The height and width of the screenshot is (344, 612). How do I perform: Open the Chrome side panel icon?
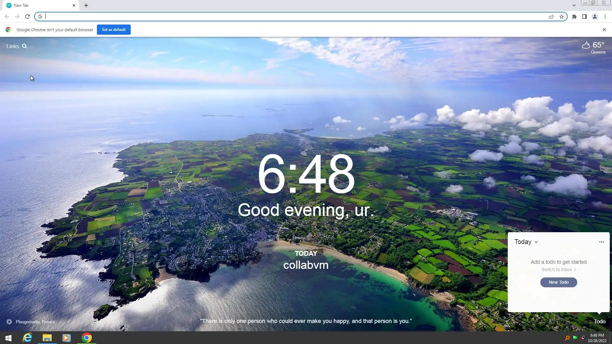click(x=585, y=17)
